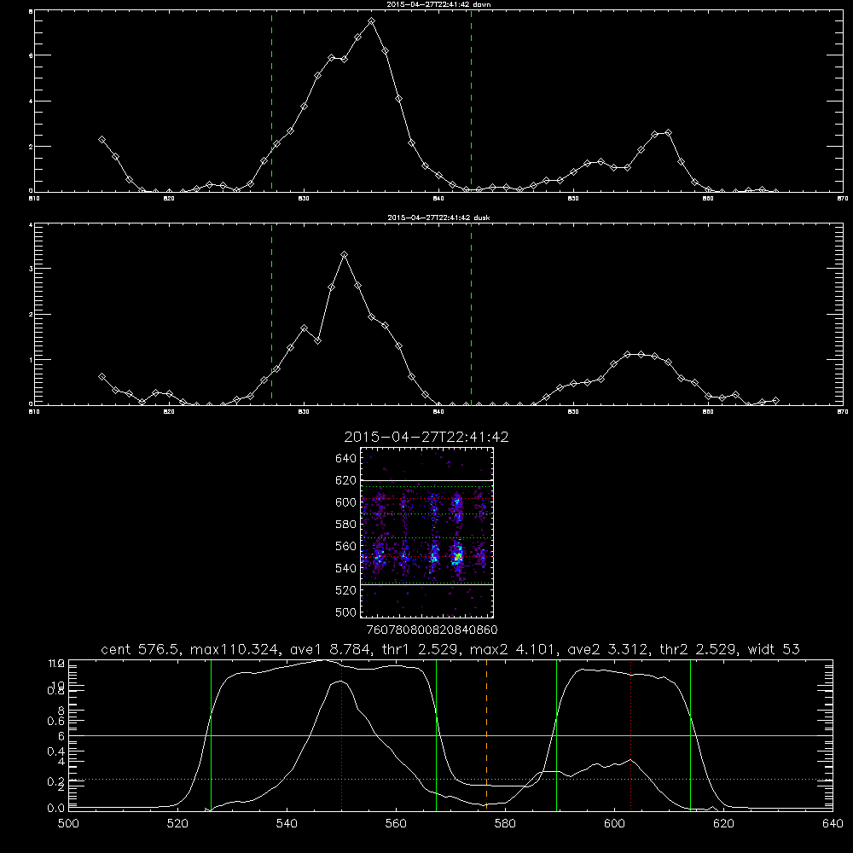Click the heatmap spectrum image

click(426, 532)
